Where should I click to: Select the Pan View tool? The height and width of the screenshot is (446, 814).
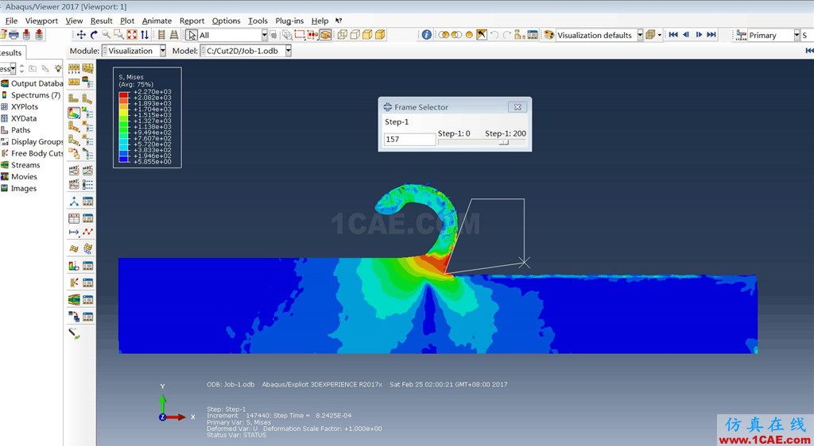pos(81,35)
